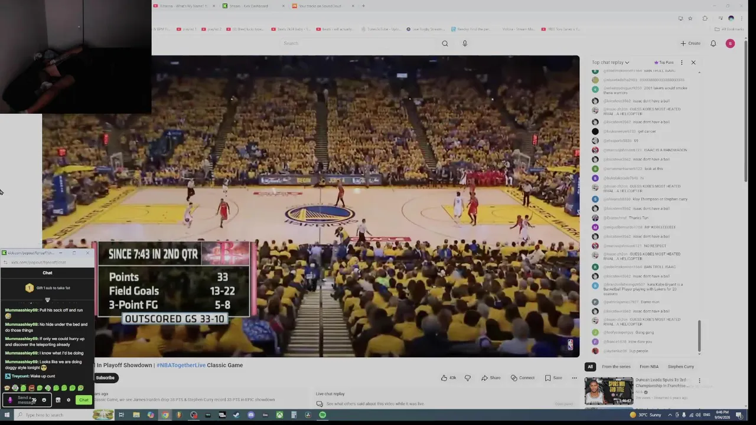Subscribe to the channel

click(105, 378)
